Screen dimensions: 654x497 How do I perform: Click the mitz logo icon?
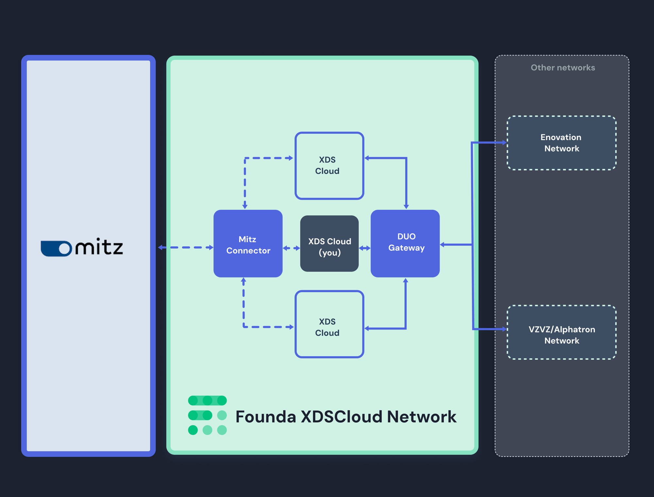coord(56,248)
